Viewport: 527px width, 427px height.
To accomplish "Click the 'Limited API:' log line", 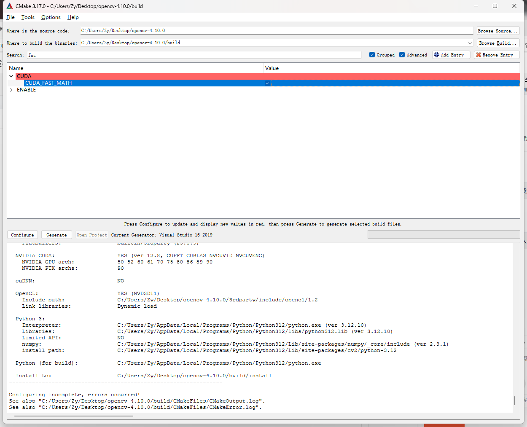I will (73, 338).
